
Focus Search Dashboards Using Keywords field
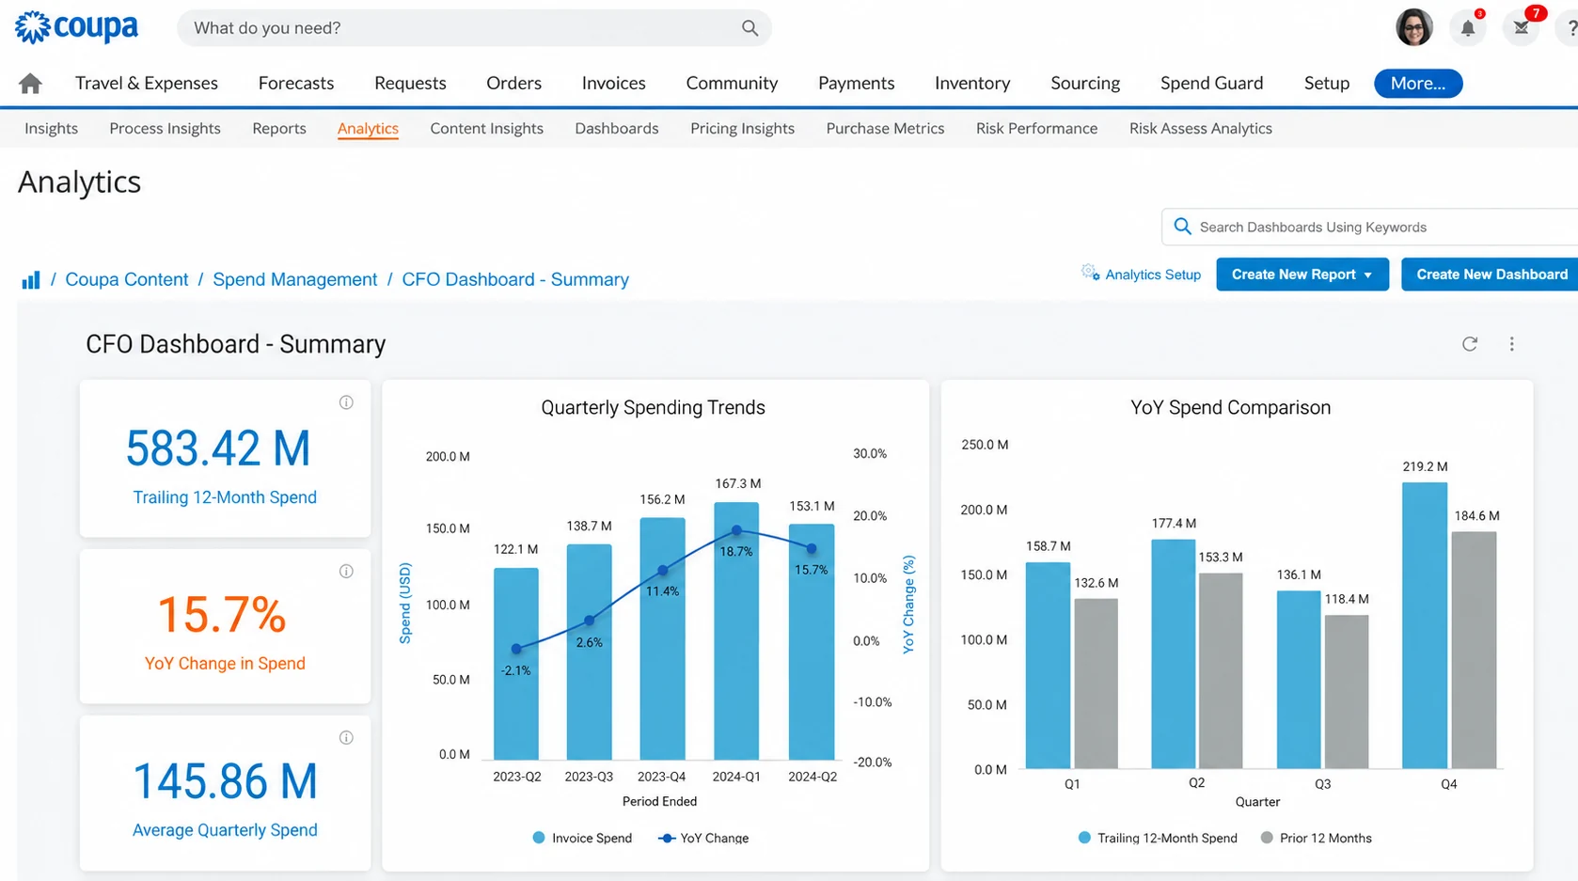1371,227
